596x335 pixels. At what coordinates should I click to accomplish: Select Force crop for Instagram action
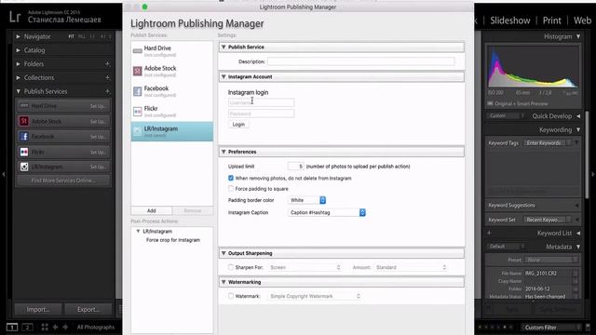pyautogui.click(x=173, y=240)
